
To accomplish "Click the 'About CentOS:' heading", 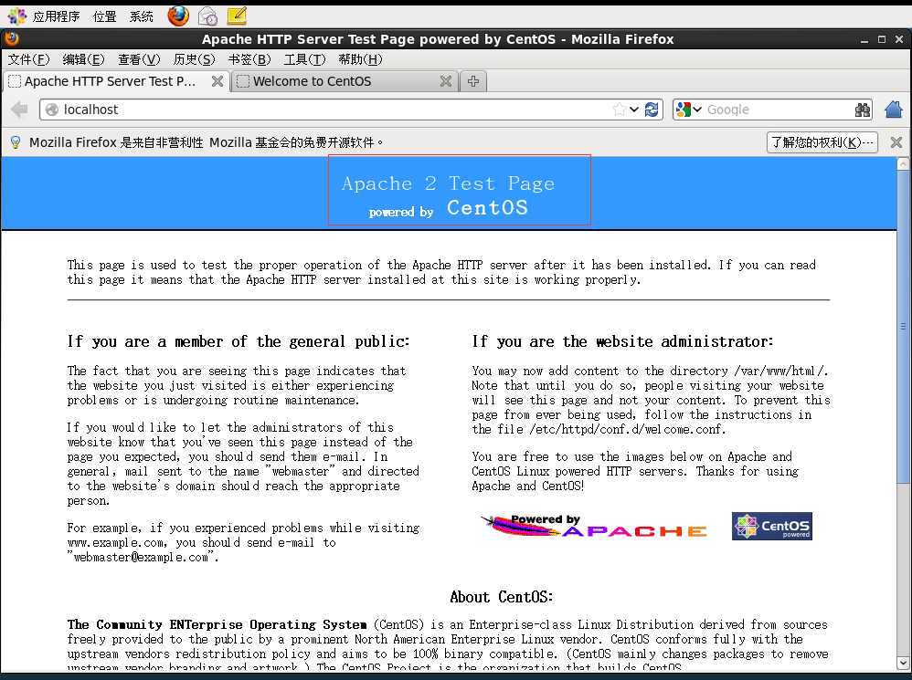I will point(502,597).
